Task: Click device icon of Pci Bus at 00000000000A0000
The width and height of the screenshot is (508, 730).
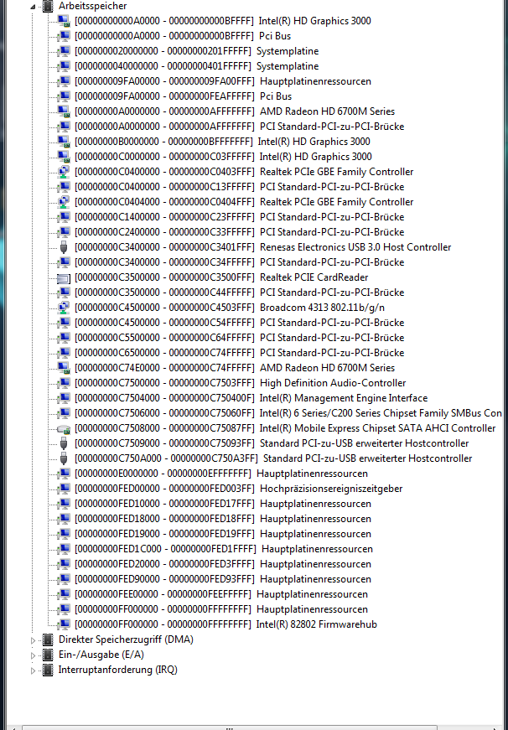Action: pos(64,36)
